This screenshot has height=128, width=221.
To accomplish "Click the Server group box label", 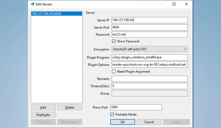I will (x=90, y=13).
